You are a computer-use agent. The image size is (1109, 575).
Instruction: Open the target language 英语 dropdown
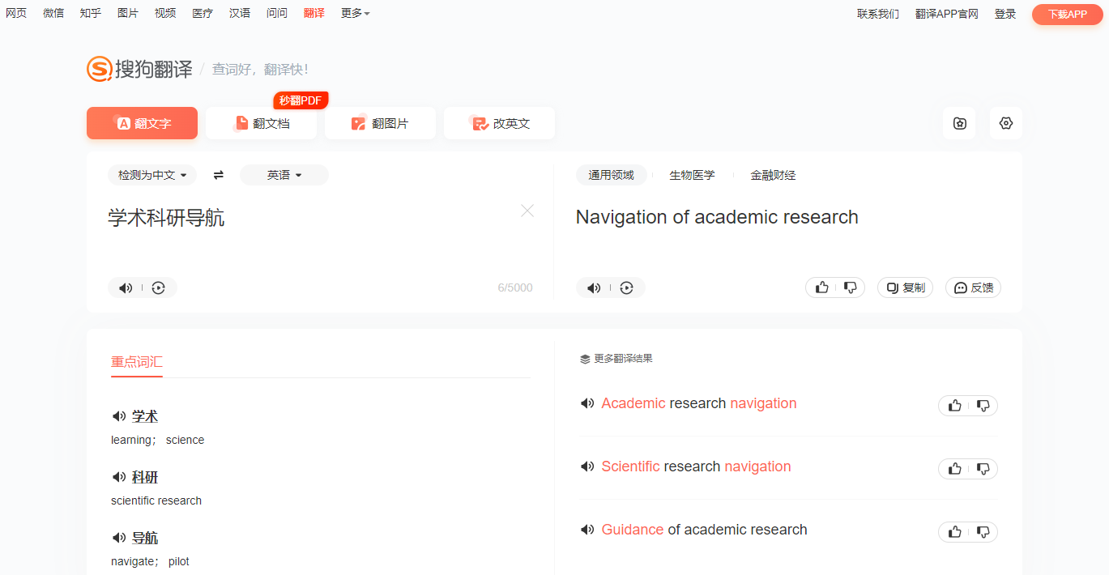[x=284, y=175]
